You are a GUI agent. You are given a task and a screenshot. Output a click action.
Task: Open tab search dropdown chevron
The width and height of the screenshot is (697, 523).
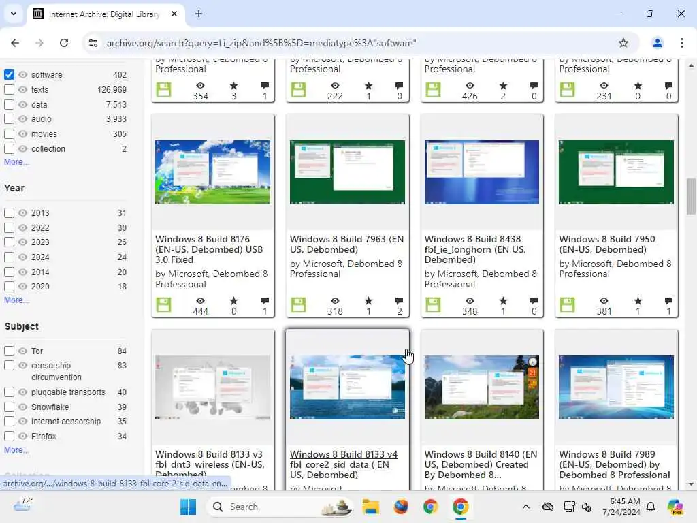pos(14,14)
